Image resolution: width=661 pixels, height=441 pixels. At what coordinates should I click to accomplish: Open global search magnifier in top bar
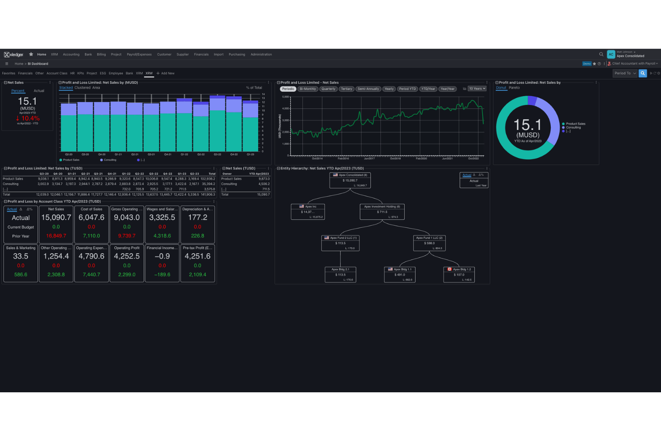pyautogui.click(x=601, y=55)
